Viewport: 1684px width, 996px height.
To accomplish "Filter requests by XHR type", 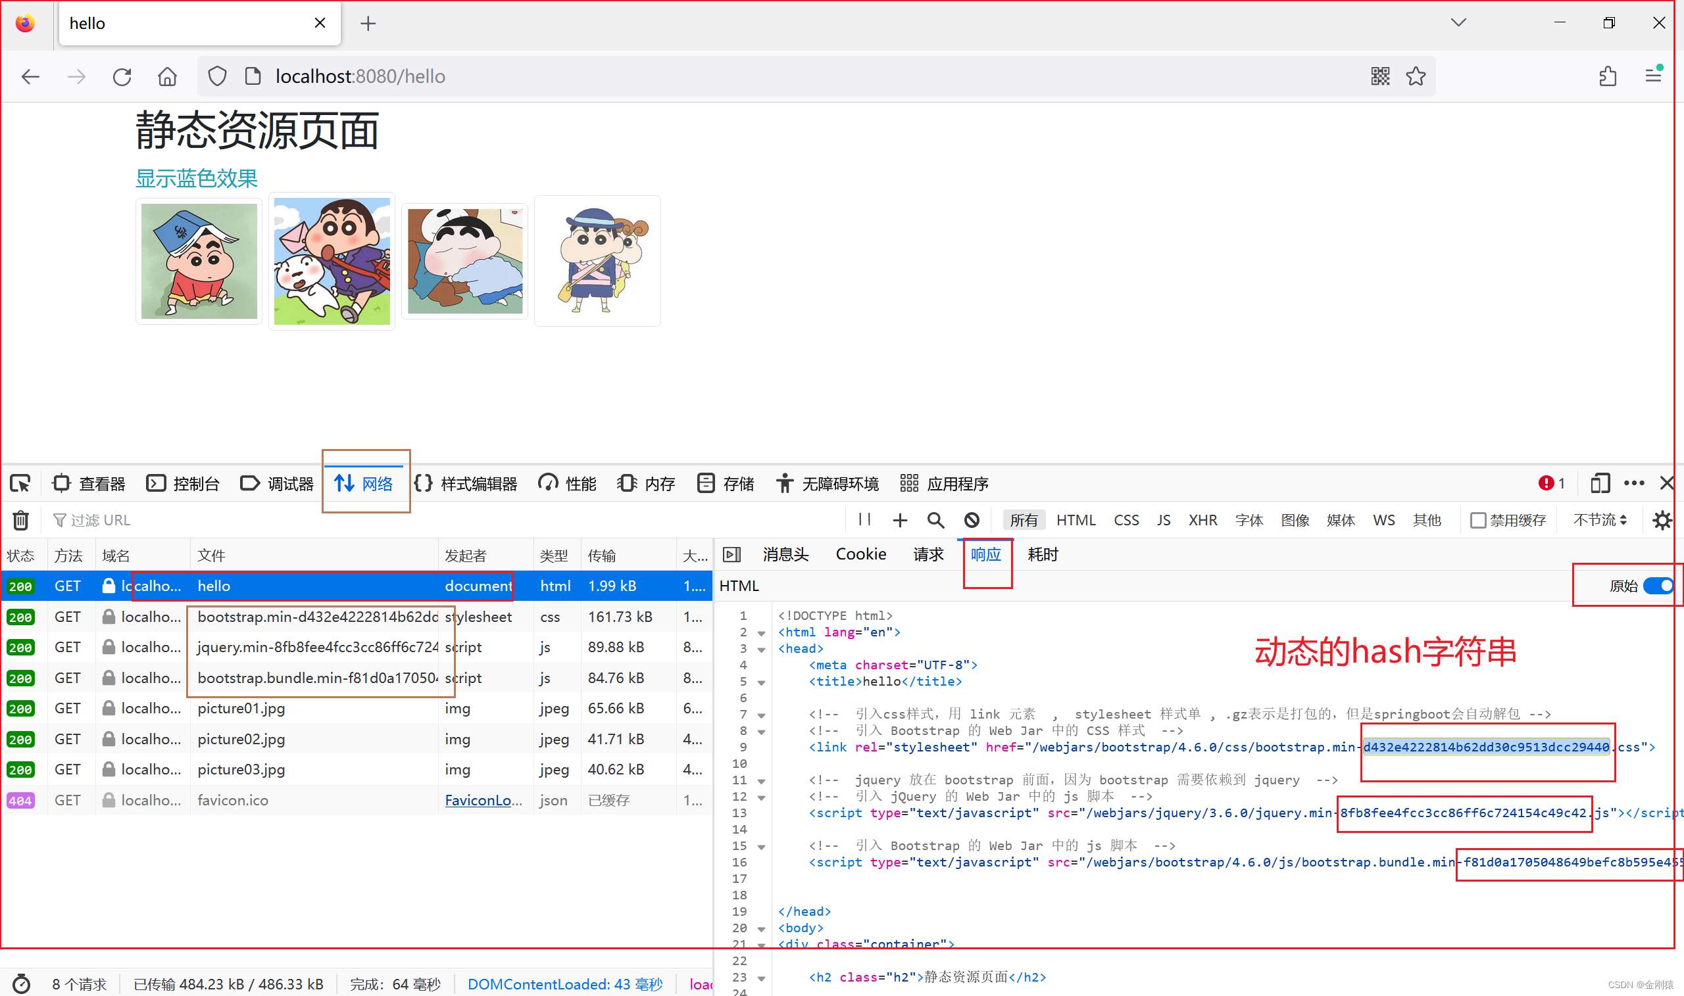I will [1202, 520].
